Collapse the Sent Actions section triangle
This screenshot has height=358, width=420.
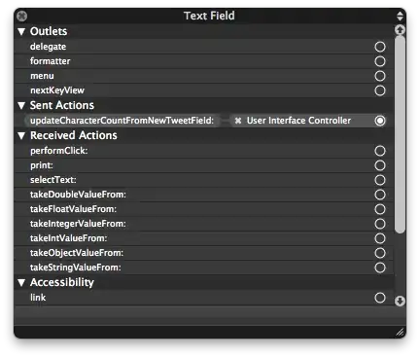(21, 105)
